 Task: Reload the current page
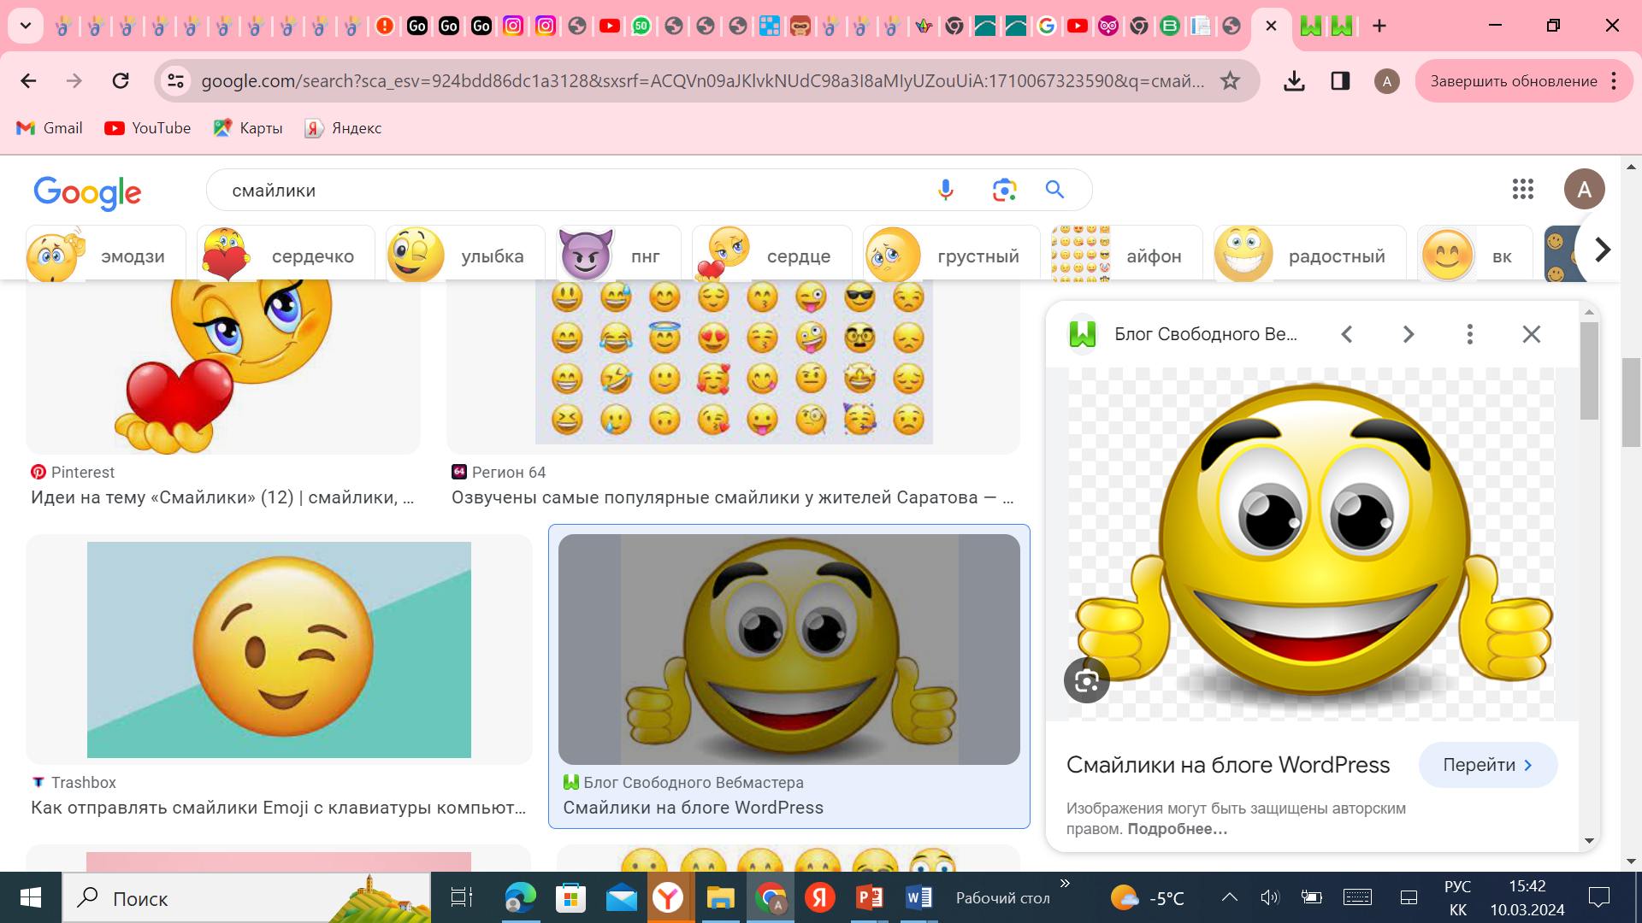[121, 81]
